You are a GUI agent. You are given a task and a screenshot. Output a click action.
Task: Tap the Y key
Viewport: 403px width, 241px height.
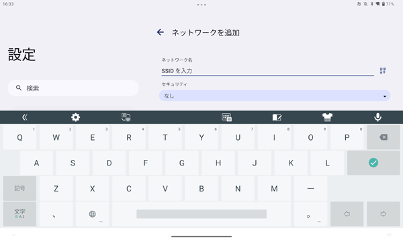tap(201, 137)
